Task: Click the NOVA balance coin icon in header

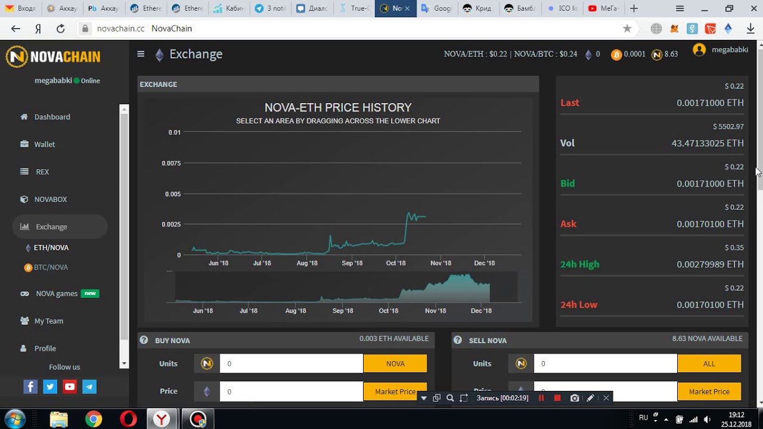Action: pyautogui.click(x=657, y=55)
